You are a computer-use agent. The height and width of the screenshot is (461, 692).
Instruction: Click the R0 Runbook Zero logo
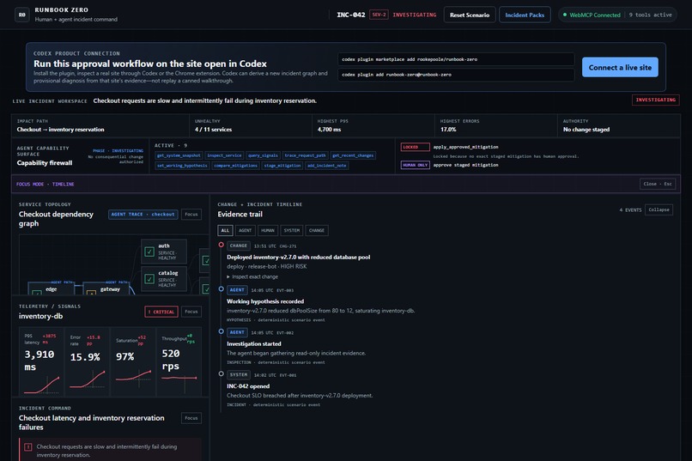tap(22, 15)
